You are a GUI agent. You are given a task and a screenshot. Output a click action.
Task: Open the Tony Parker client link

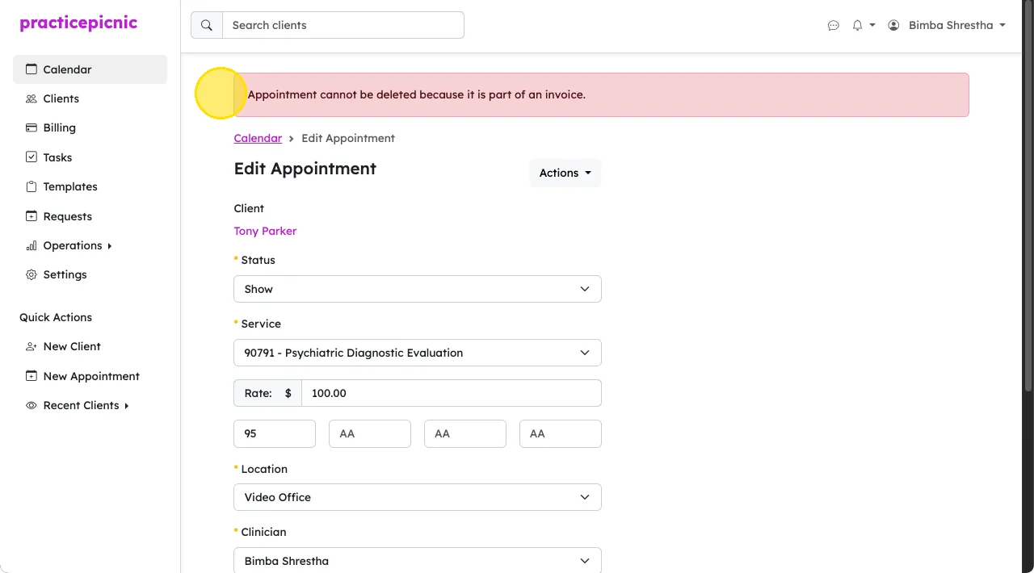pyautogui.click(x=265, y=231)
